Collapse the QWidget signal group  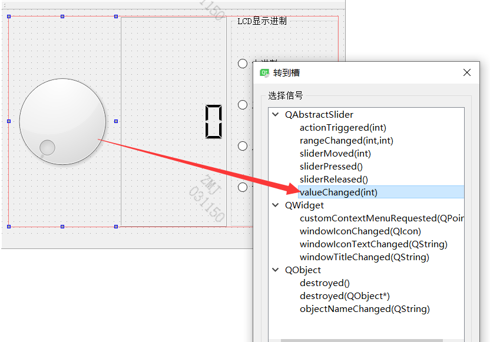(275, 205)
